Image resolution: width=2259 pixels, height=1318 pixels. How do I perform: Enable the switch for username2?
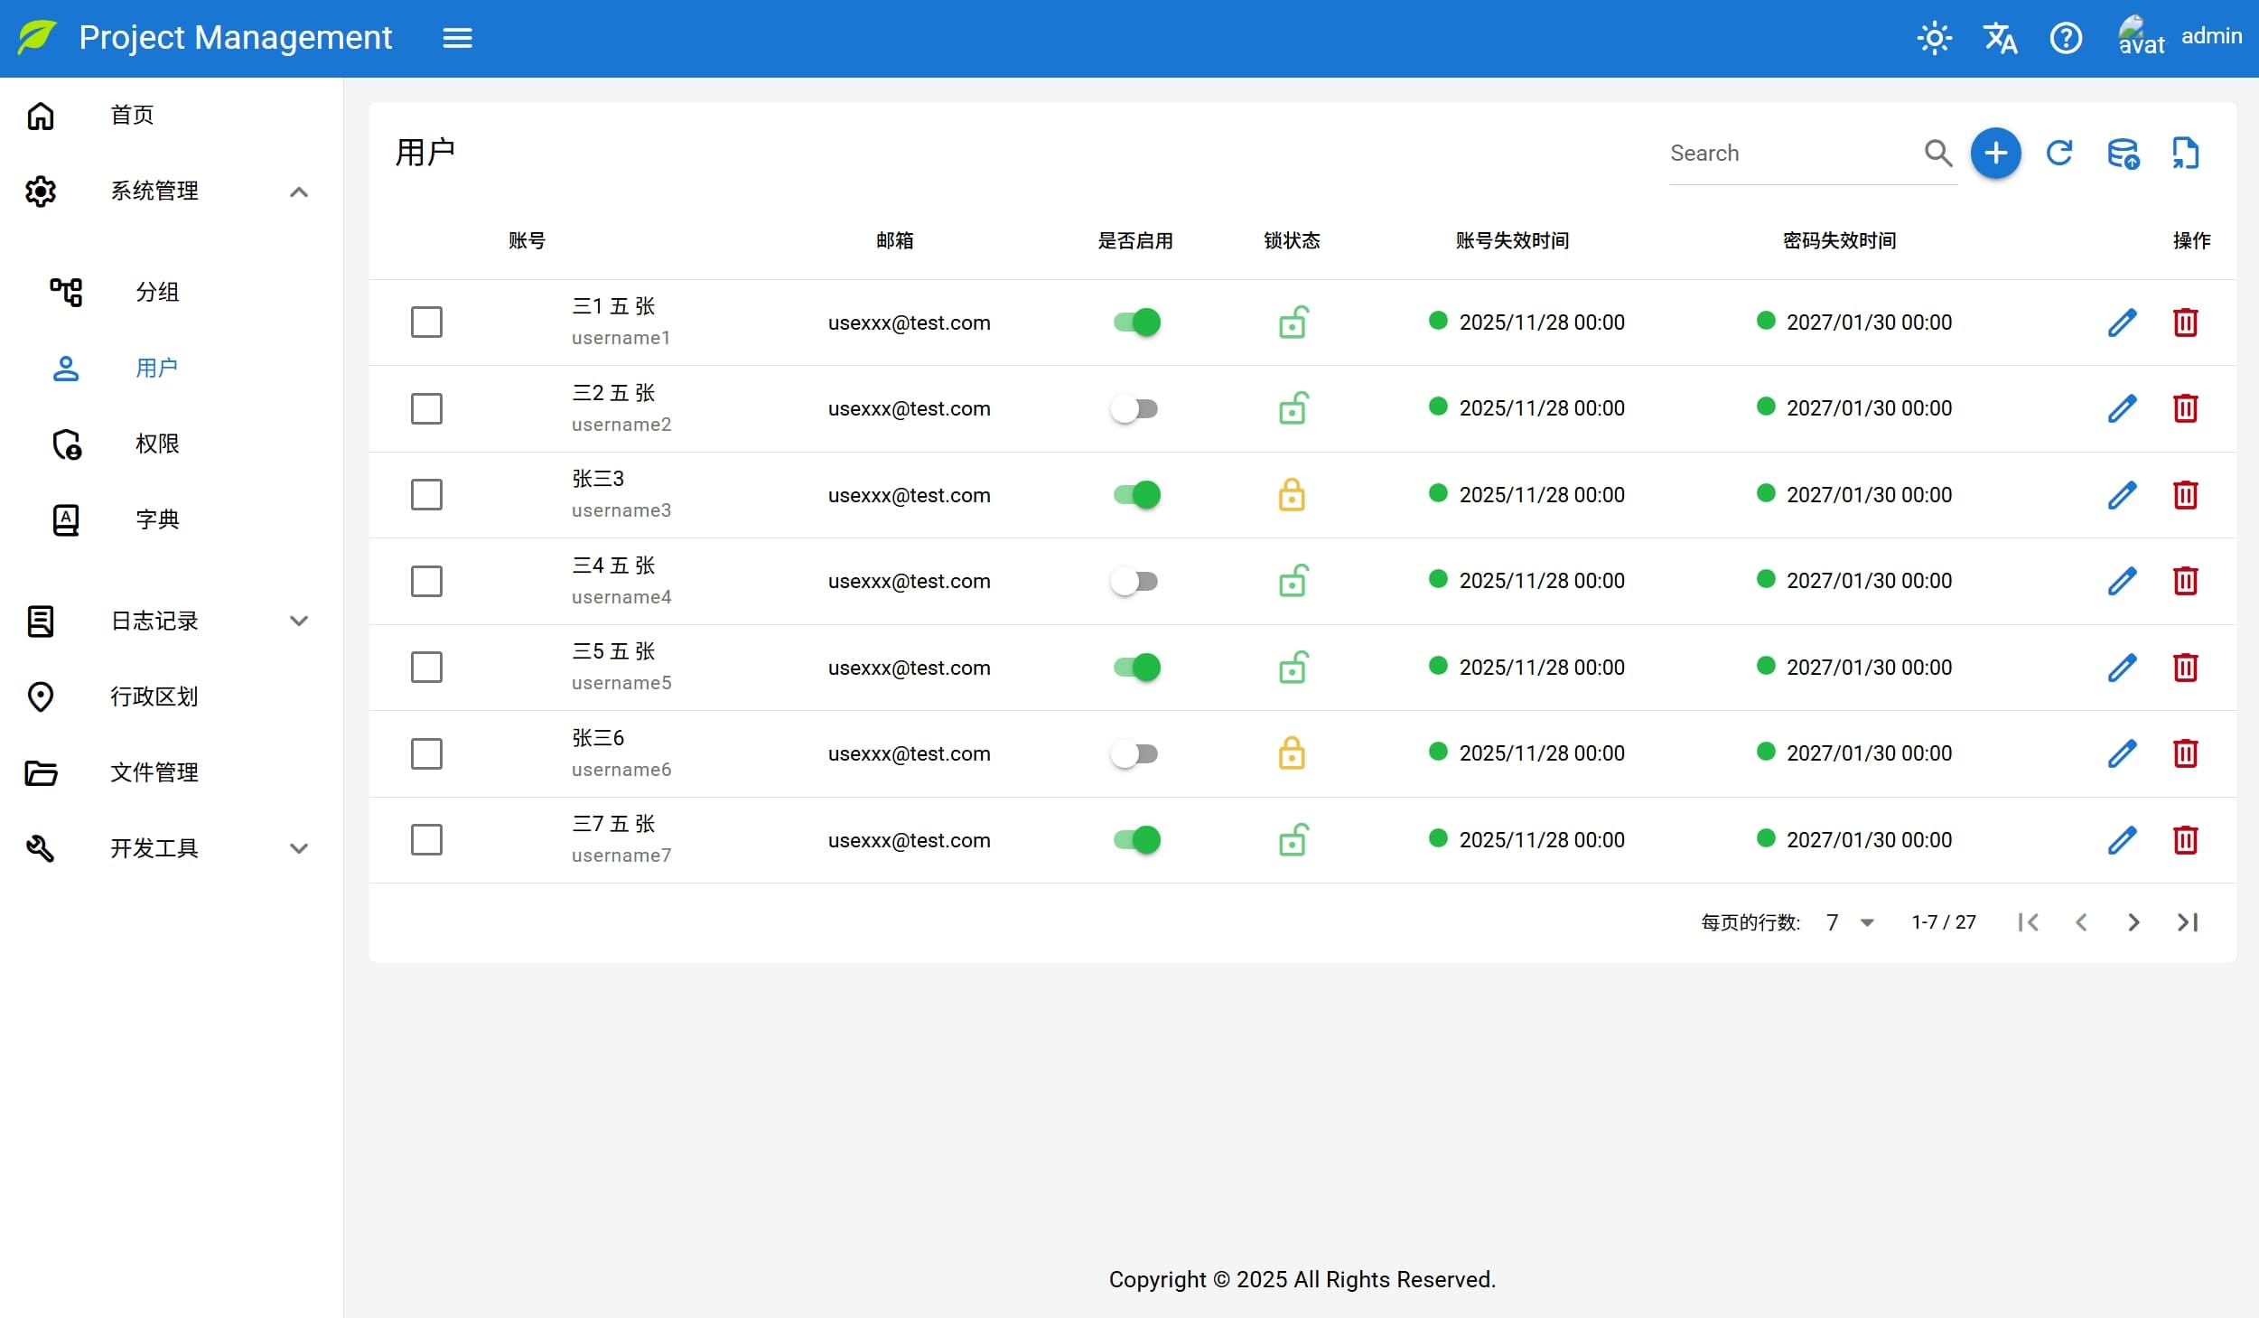[1134, 408]
